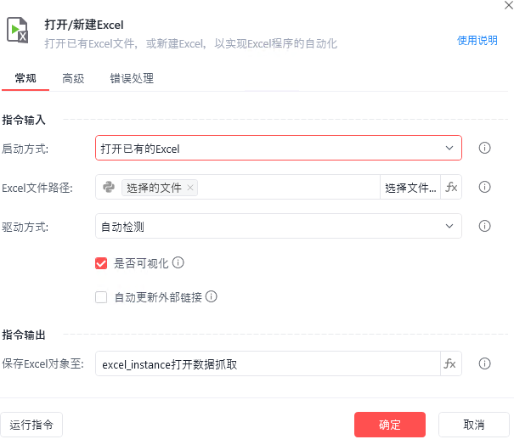Click the 确定 button
The width and height of the screenshot is (514, 445).
(390, 425)
